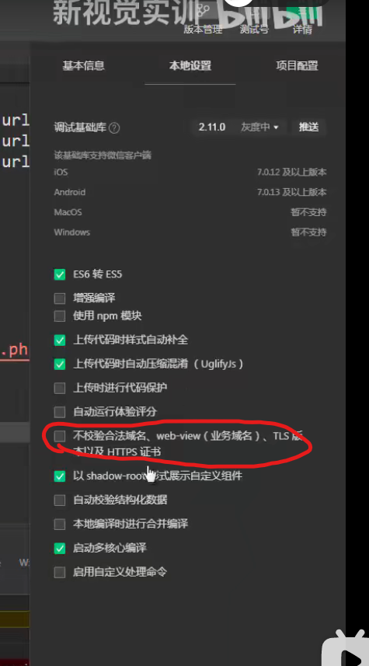Open 版本管理 from the top toolbar
This screenshot has width=369, height=666.
pyautogui.click(x=203, y=30)
